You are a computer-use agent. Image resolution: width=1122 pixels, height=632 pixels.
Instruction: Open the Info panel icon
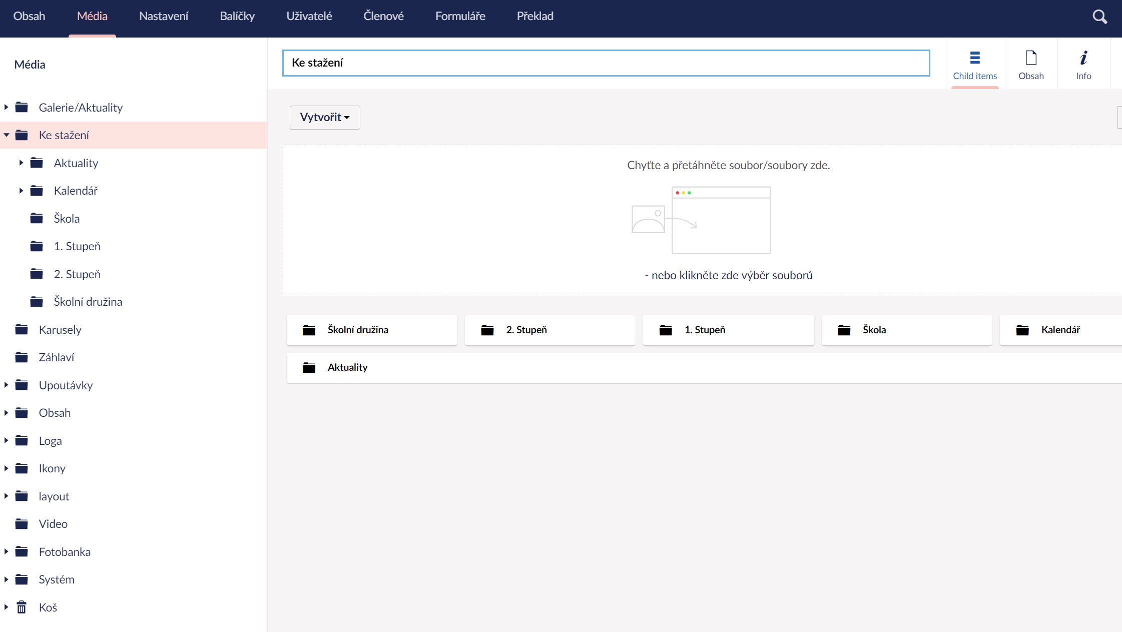point(1083,65)
